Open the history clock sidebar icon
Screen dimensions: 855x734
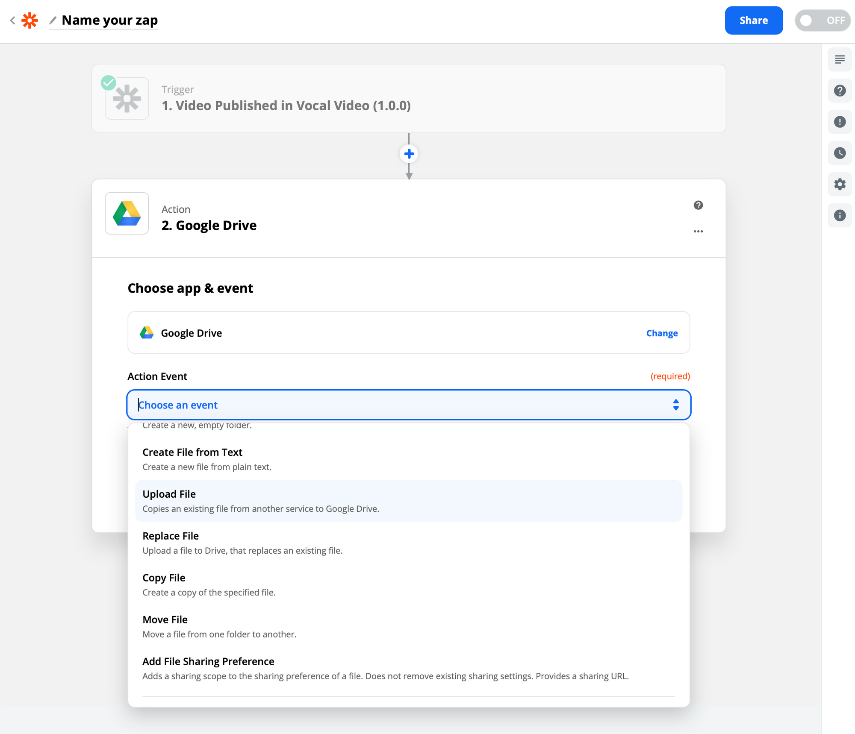[x=840, y=153]
